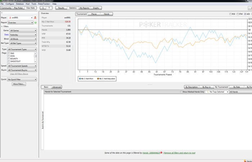Uncheck the ADJ checkbox
252x162 pixels.
point(245,14)
